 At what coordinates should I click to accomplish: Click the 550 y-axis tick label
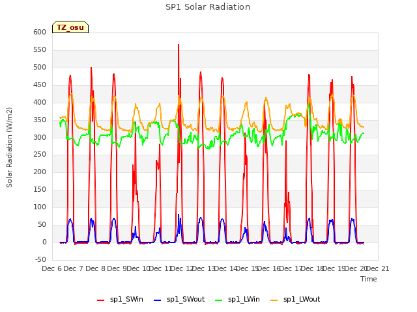tap(40, 49)
